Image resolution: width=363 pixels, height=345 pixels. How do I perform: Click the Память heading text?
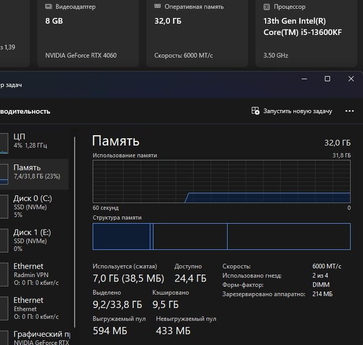[x=116, y=140]
